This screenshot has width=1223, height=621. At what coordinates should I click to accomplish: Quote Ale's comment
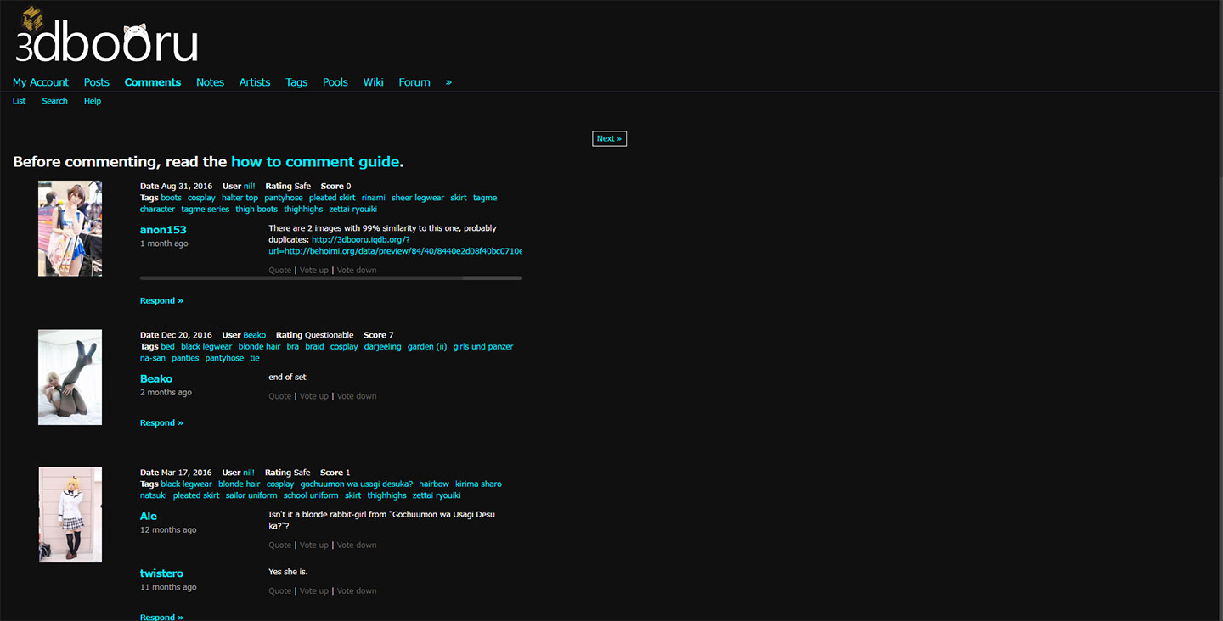coord(280,545)
